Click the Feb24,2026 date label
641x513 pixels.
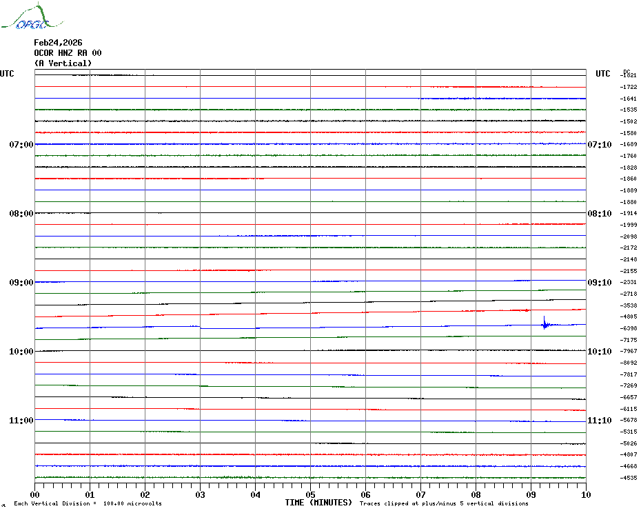click(x=58, y=43)
